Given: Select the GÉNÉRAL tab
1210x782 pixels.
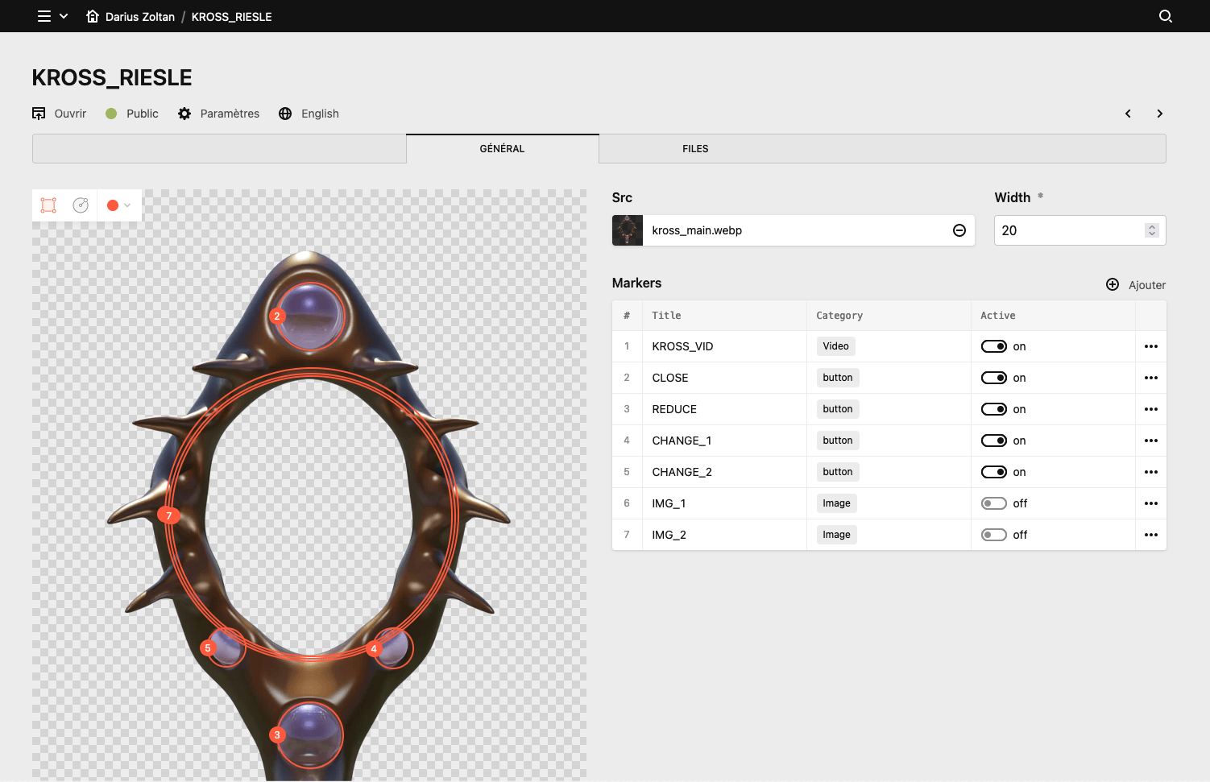Looking at the screenshot, I should pos(502,149).
